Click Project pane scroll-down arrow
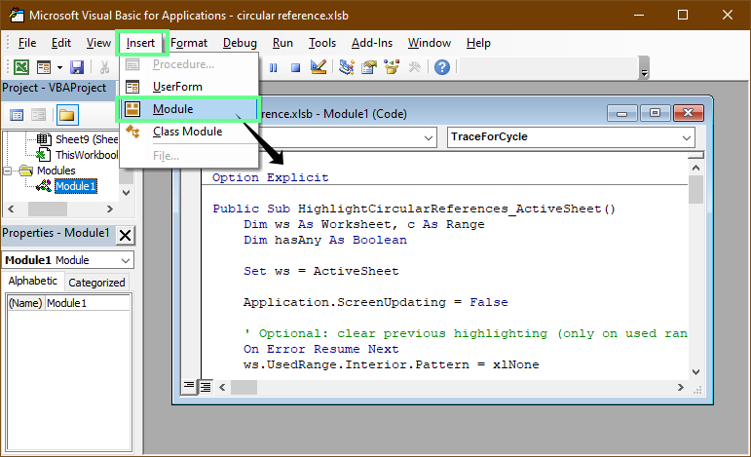Screen dimensions: 751x457 (x=127, y=193)
